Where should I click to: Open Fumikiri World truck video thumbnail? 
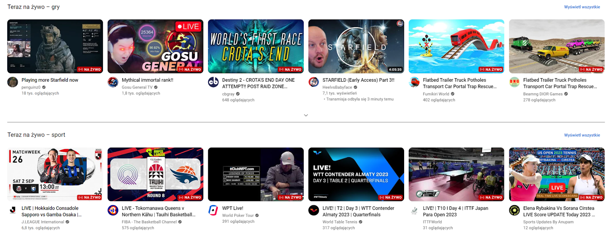point(456,46)
